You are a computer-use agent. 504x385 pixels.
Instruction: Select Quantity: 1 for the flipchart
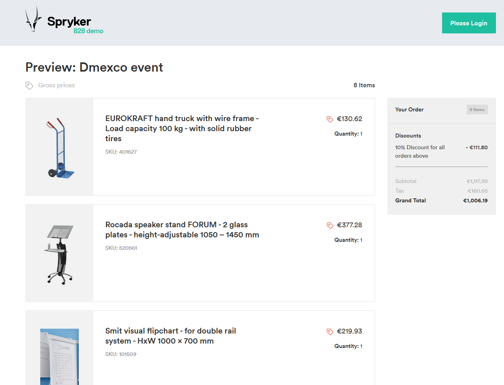click(x=348, y=346)
